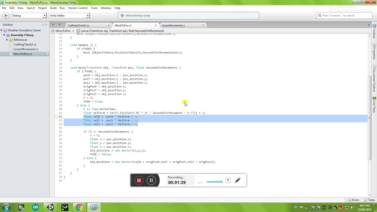Stop the screen recording
Viewport: 377px width, 212px height.
139,180
